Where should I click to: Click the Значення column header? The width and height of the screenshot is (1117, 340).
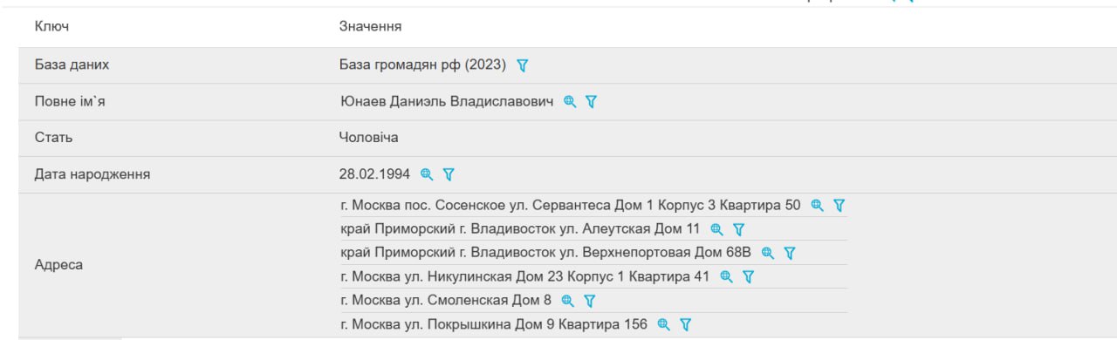370,27
